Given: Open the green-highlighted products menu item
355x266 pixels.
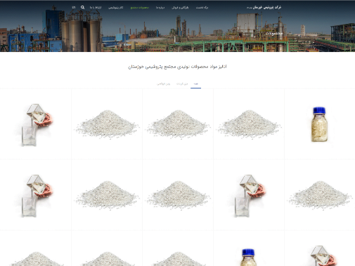Looking at the screenshot, I should point(140,8).
